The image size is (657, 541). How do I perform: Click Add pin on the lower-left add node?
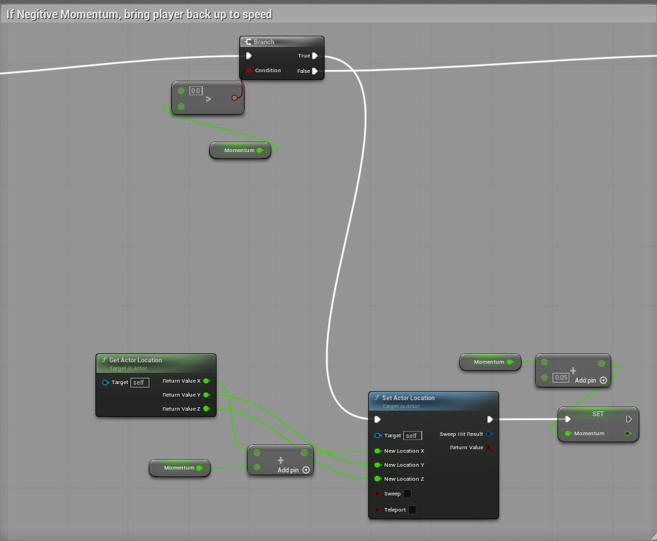coord(306,470)
